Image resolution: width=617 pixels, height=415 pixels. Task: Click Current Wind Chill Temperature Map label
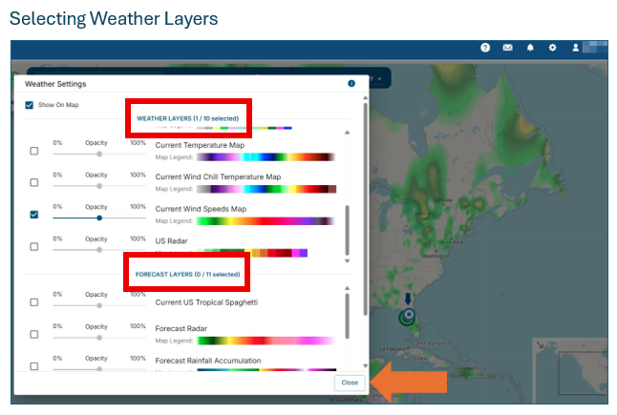coord(218,176)
